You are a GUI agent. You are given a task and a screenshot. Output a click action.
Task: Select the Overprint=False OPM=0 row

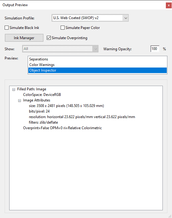click(x=62, y=128)
